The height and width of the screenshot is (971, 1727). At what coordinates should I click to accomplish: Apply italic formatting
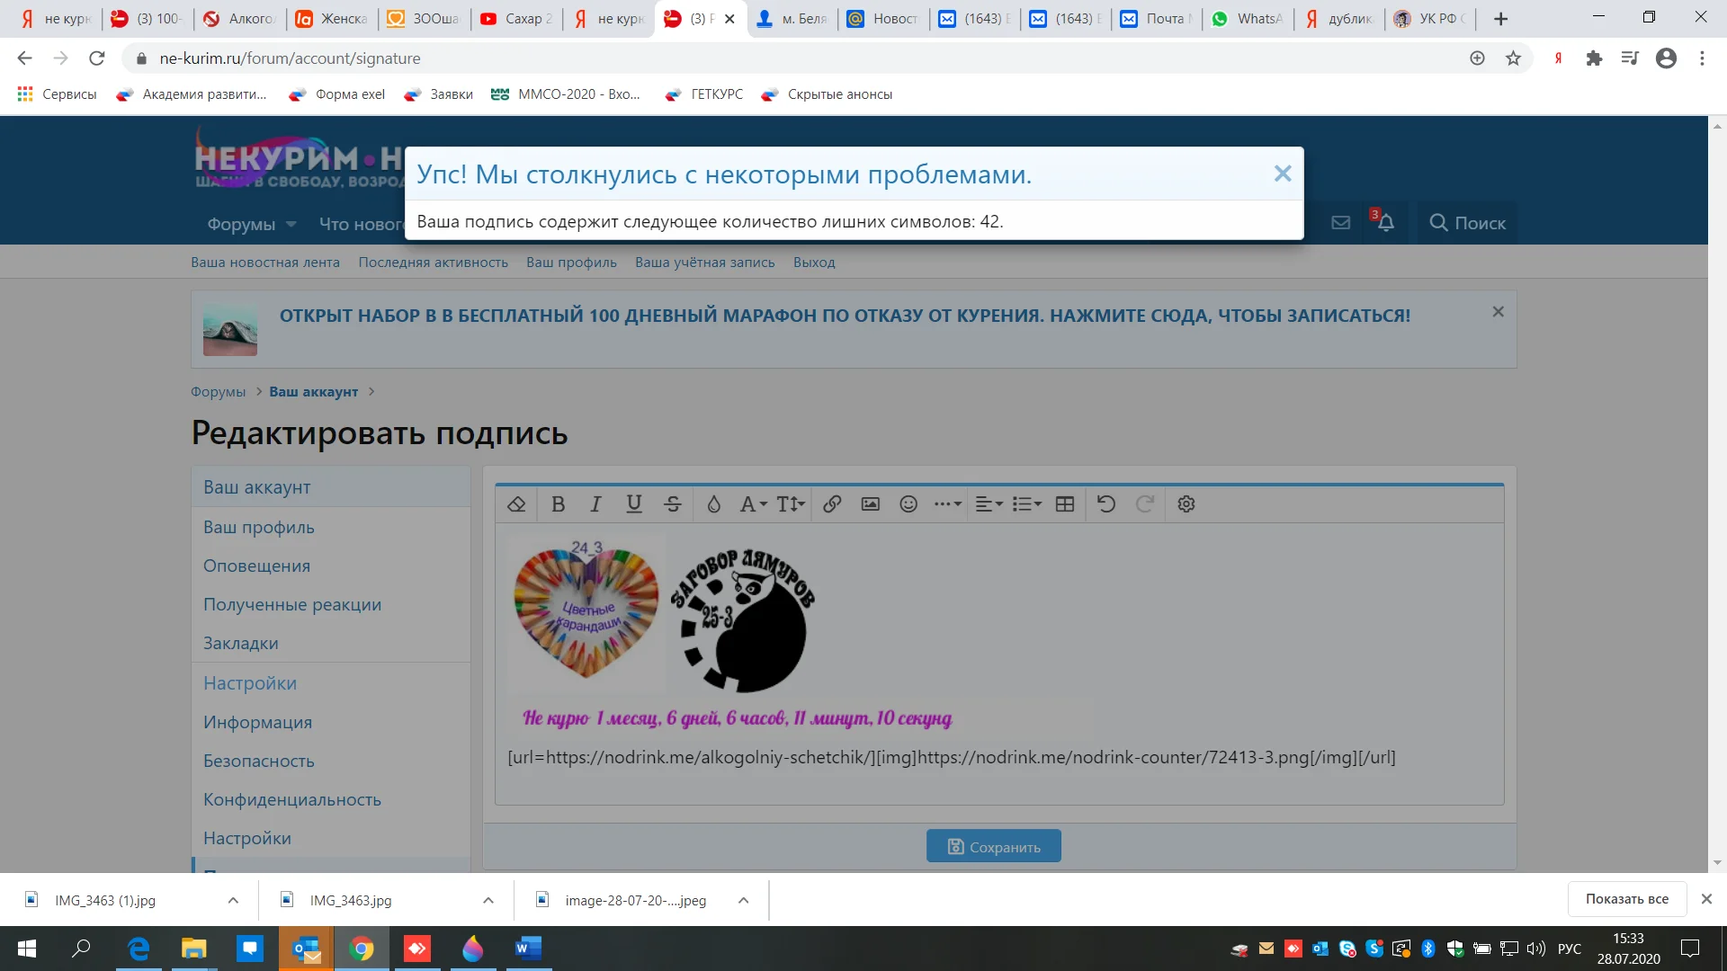tap(595, 504)
